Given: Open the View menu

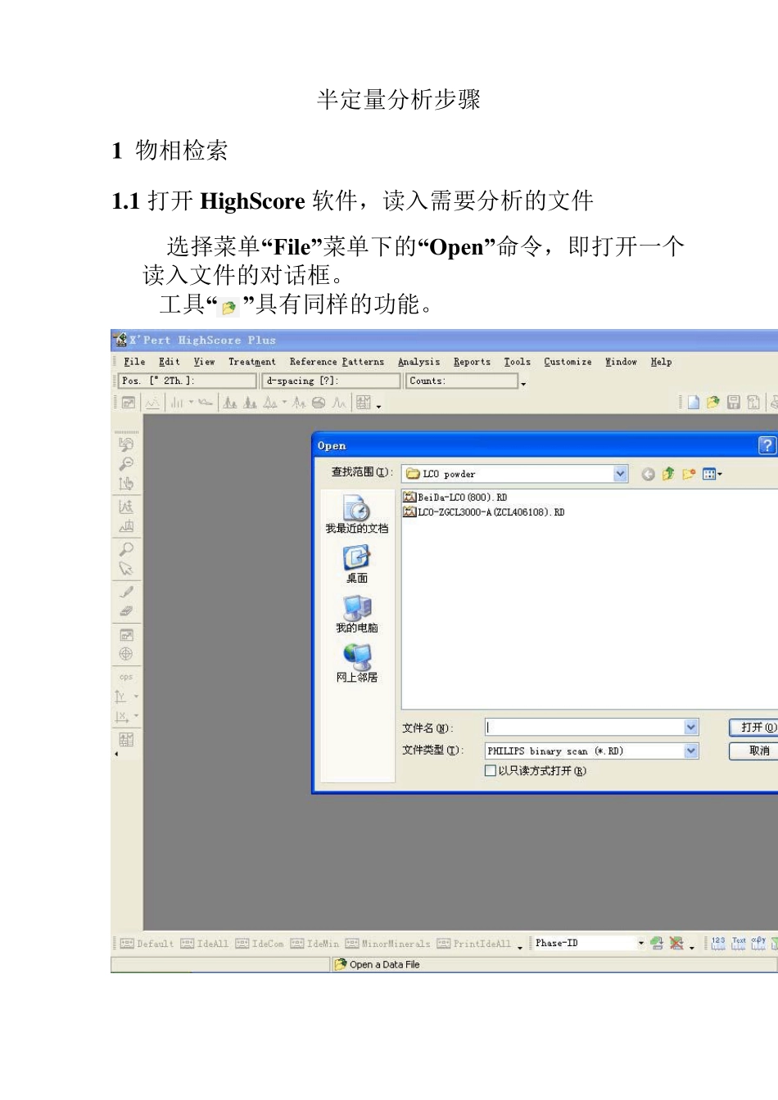Looking at the screenshot, I should click(204, 362).
